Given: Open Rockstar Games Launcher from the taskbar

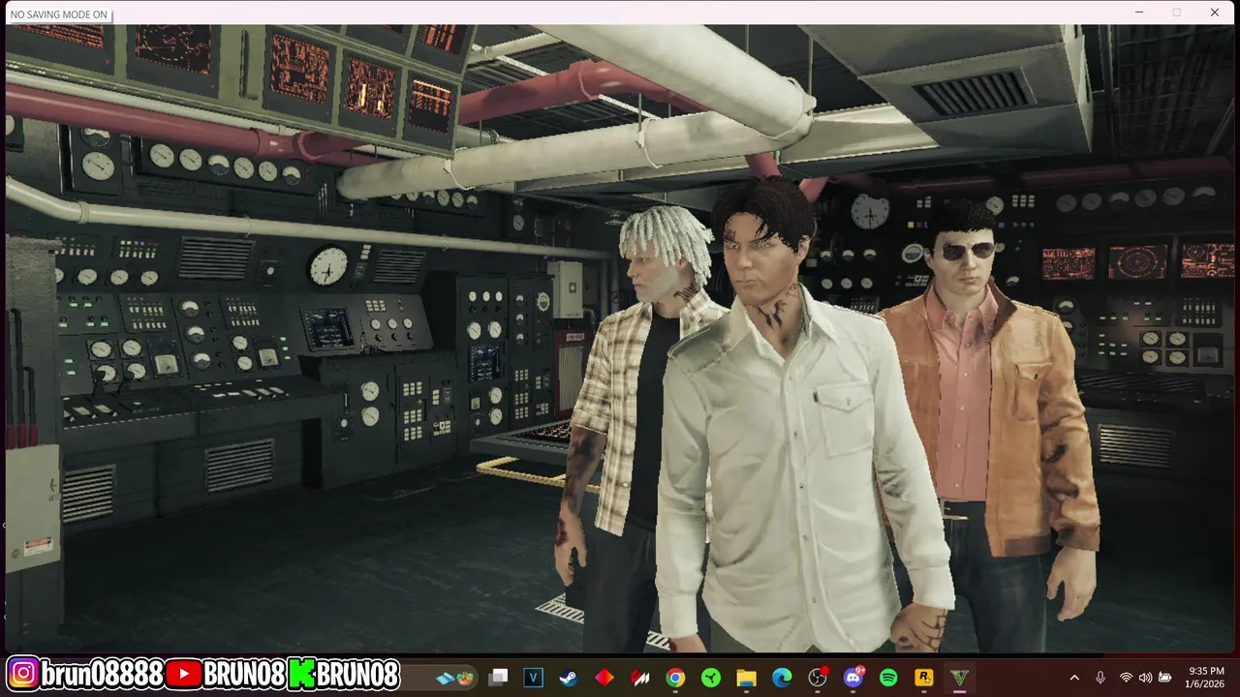Looking at the screenshot, I should [x=924, y=678].
